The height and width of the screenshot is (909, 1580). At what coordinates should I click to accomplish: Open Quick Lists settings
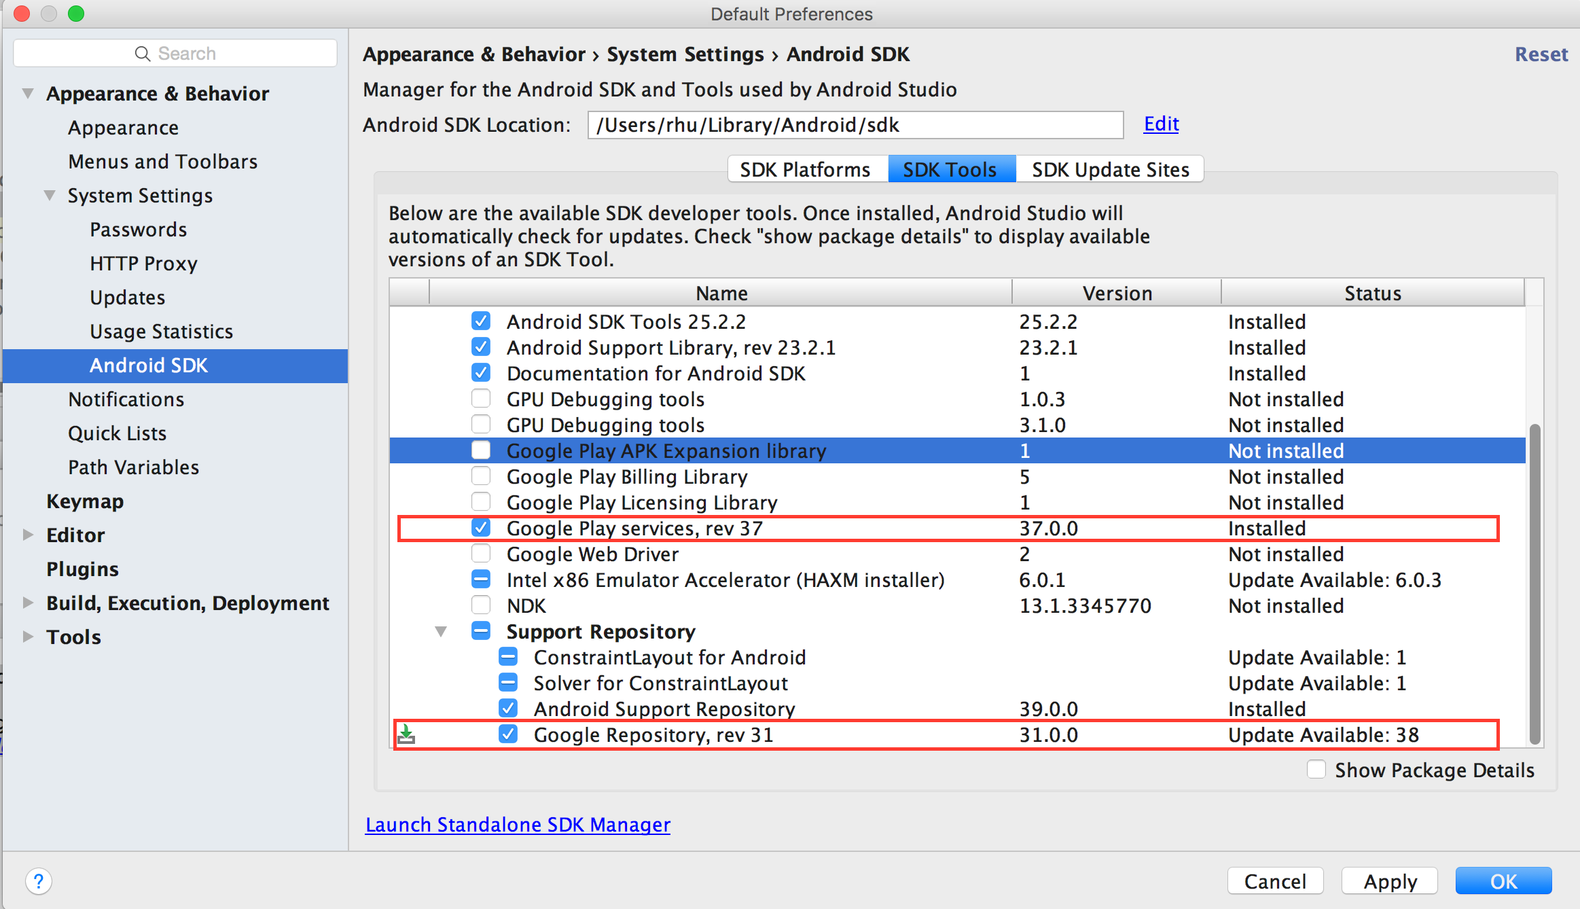[118, 433]
